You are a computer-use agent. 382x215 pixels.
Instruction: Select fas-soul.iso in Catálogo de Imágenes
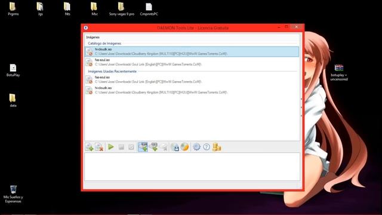(192, 62)
